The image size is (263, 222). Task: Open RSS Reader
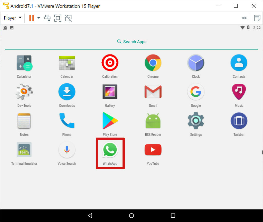[153, 121]
